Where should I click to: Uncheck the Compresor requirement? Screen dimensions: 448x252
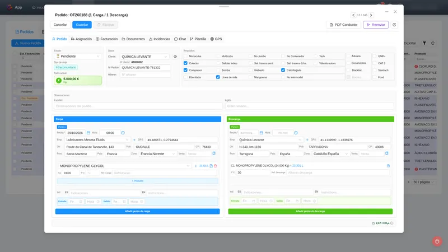coord(185,70)
